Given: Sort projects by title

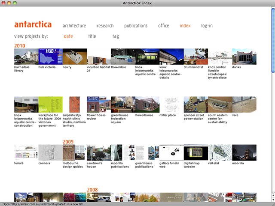Looking at the screenshot, I should (92, 36).
